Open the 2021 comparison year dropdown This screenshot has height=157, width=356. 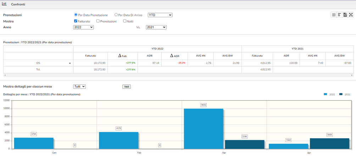(x=156, y=27)
